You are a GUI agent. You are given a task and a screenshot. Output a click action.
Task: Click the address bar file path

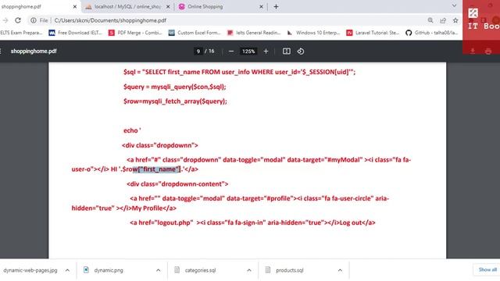tap(110, 20)
